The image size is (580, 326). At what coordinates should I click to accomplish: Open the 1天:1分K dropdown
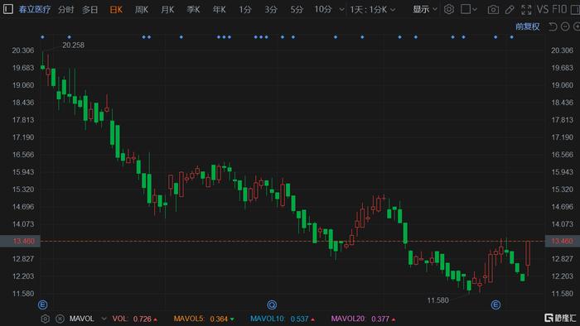tap(373, 10)
